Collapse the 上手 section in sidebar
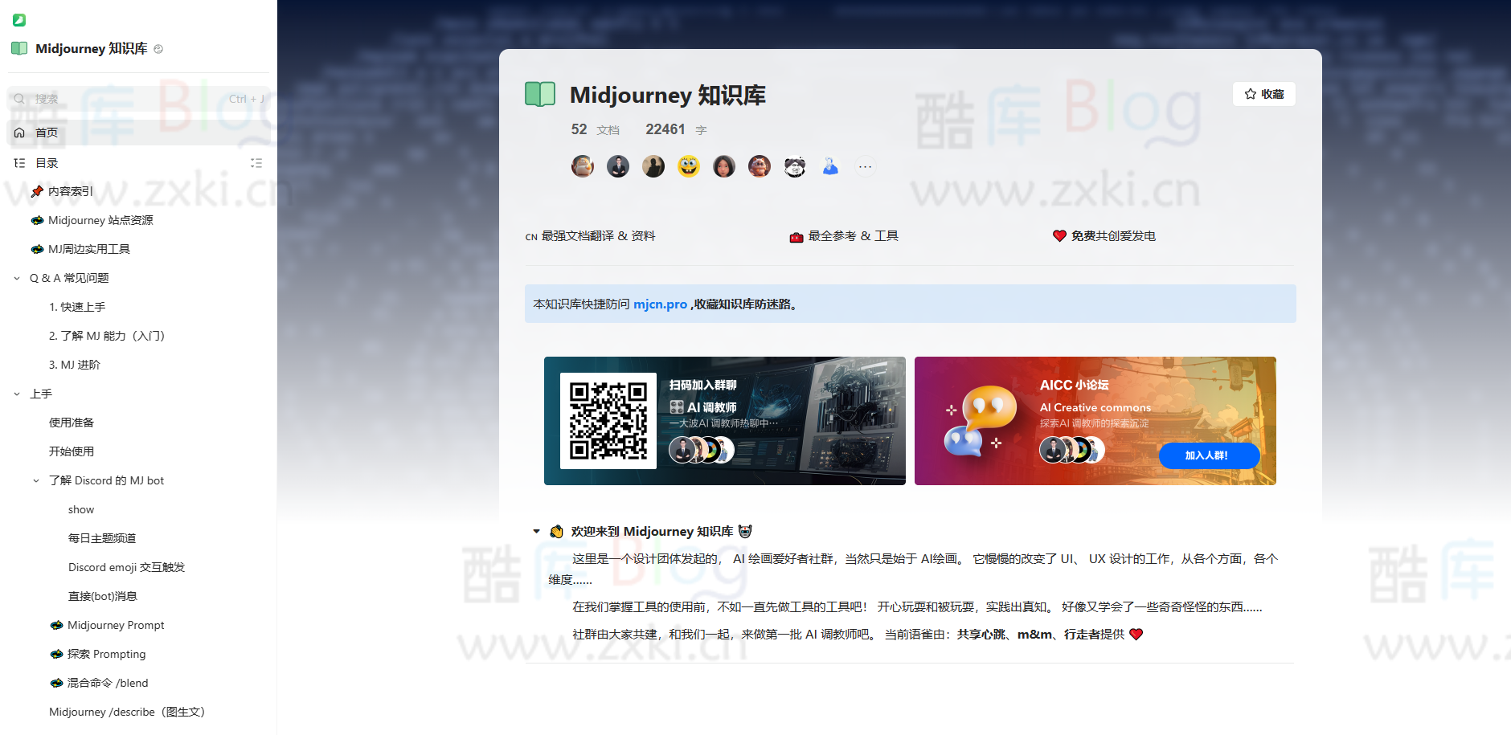The width and height of the screenshot is (1511, 735). [17, 394]
